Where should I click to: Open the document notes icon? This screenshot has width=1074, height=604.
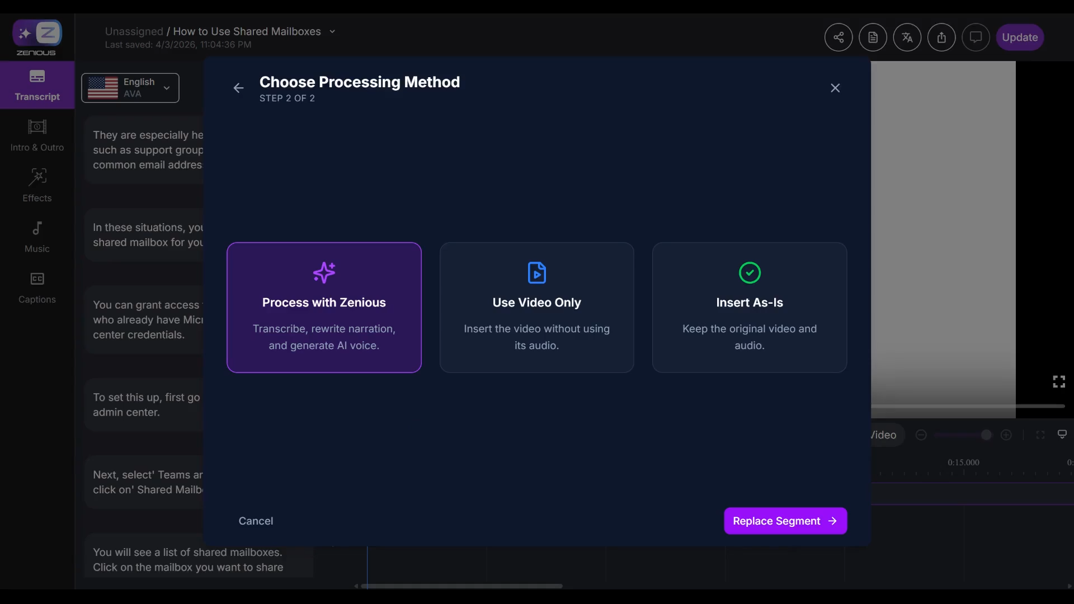point(873,37)
